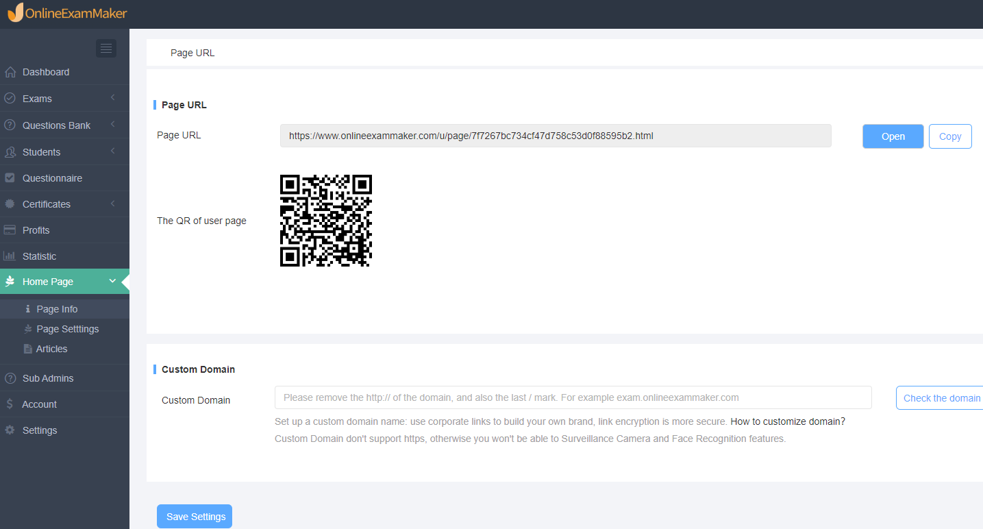Screen dimensions: 983x529
Task: Click the OnlineExamMaker logo
Action: (x=67, y=13)
